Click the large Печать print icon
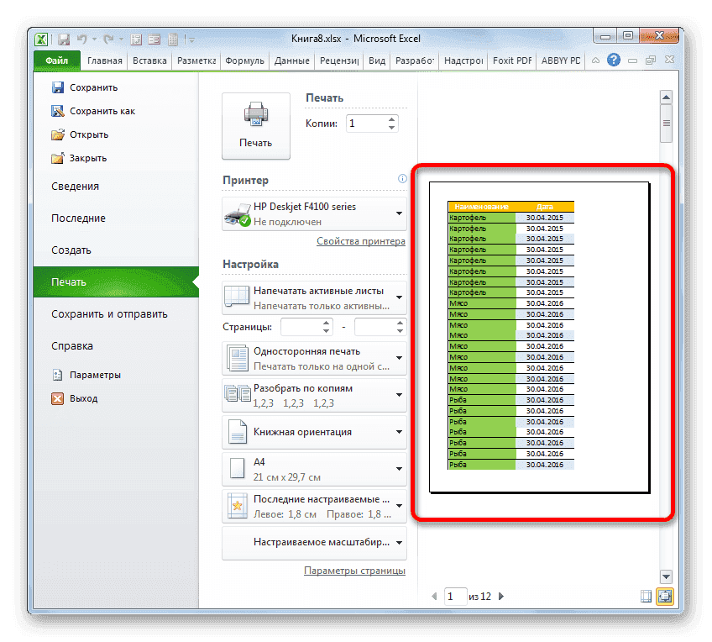712x642 pixels. coord(255,124)
